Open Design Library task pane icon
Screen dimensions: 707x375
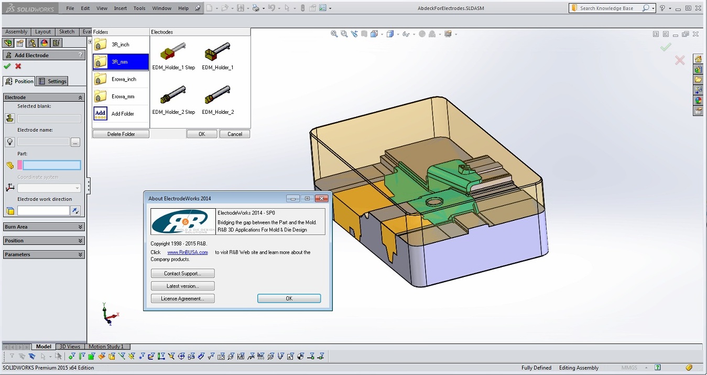coord(698,69)
